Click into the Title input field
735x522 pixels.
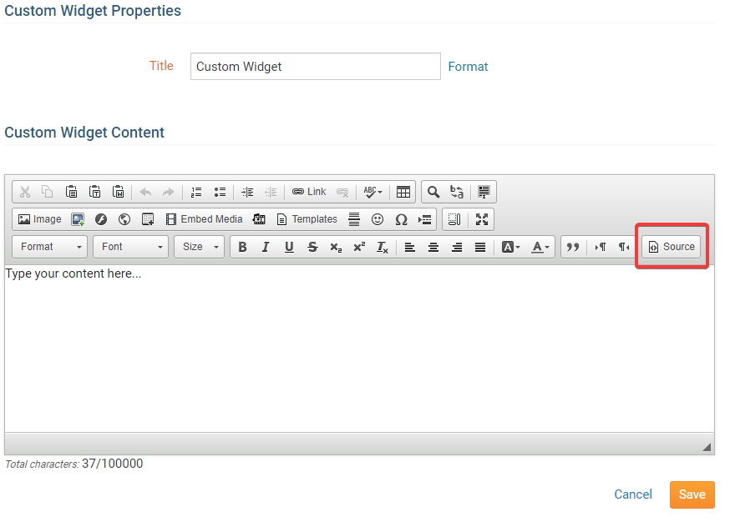[315, 67]
